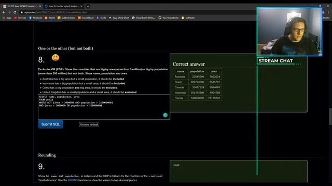The height and width of the screenshot is (186, 332).
Task: Open the McMaster bookmark folder
Action: click(x=188, y=18)
